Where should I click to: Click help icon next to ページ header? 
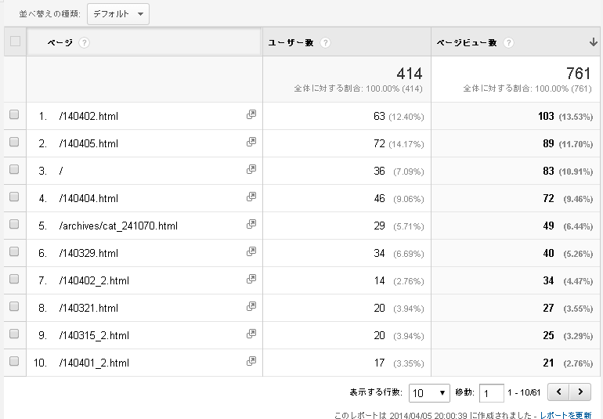[x=85, y=43]
